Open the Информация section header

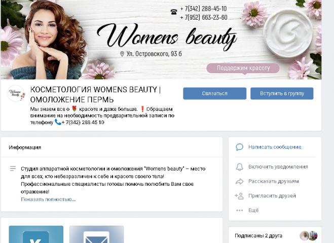(25, 147)
